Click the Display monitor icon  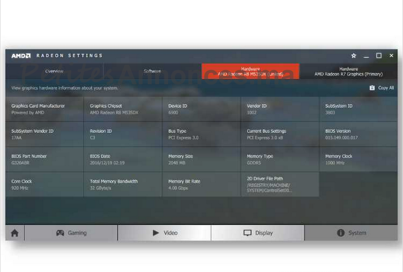point(247,233)
